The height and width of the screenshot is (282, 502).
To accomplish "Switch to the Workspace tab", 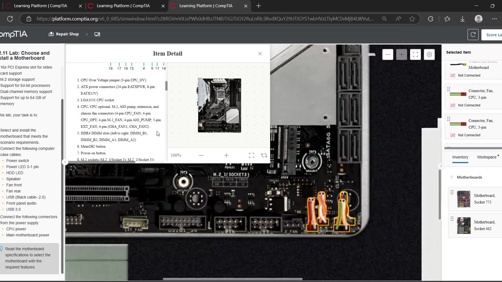I will point(487,157).
